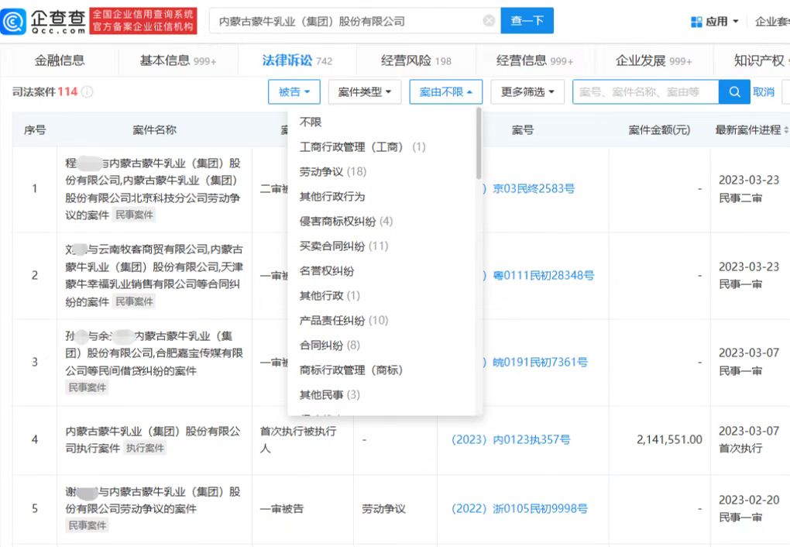Select 产品责任纠纷 (10) option
Viewport: 790px width, 547px height.
[x=344, y=320]
